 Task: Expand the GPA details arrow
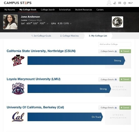tap(71, 24)
